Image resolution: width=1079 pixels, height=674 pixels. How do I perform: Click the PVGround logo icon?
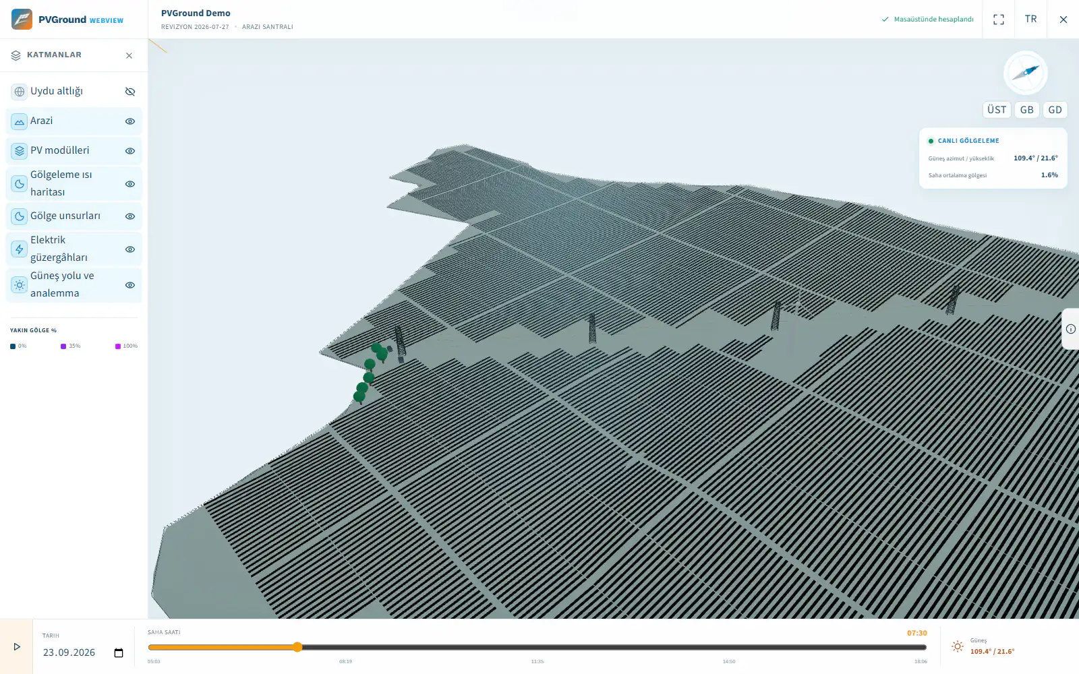[x=22, y=19]
